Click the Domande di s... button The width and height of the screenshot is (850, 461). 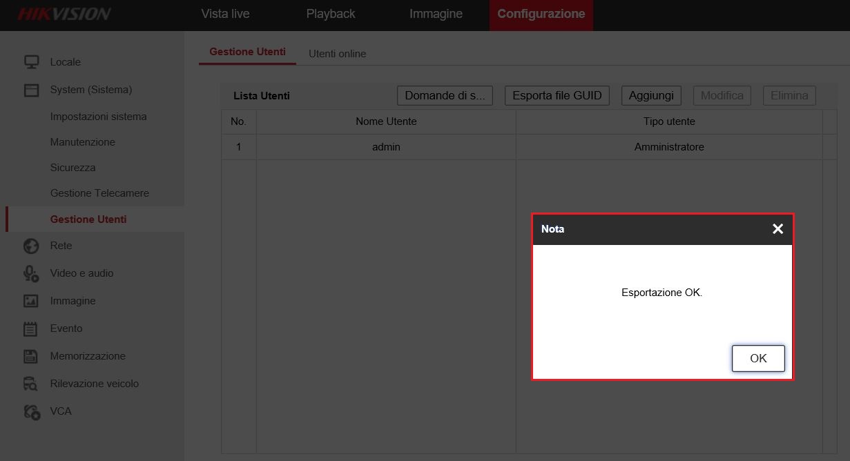click(445, 95)
